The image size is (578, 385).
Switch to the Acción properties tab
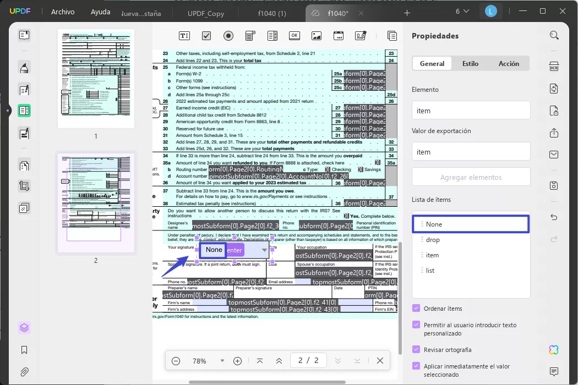point(509,63)
